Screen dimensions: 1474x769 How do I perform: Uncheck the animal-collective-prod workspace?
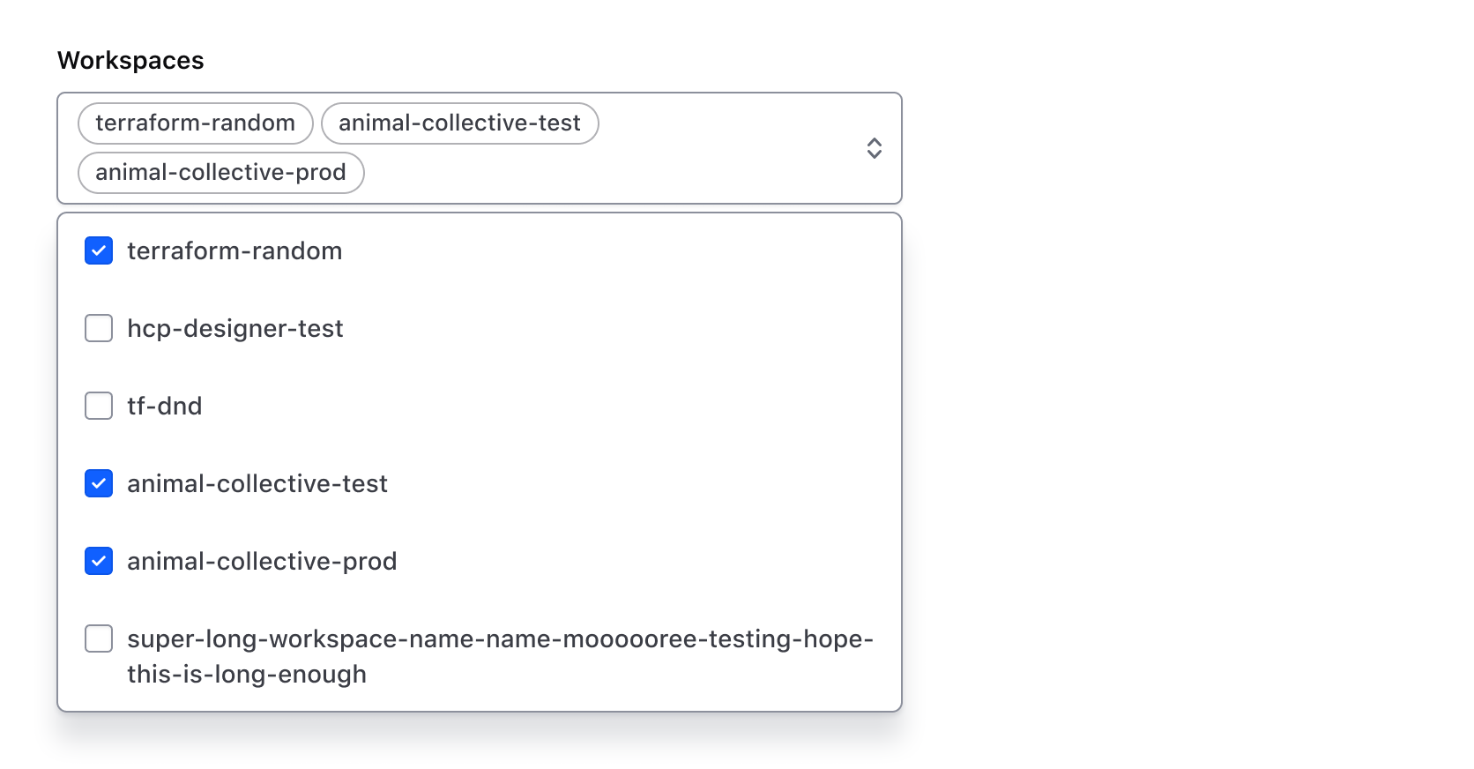pos(98,561)
